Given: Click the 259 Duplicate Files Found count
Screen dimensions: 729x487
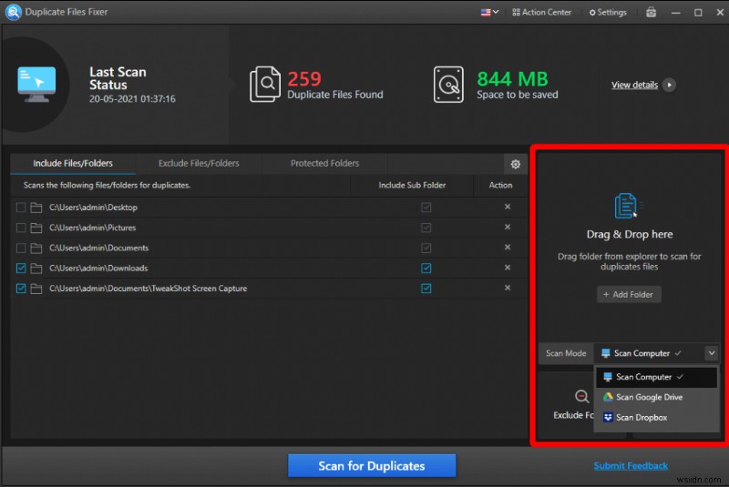Looking at the screenshot, I should 304,79.
